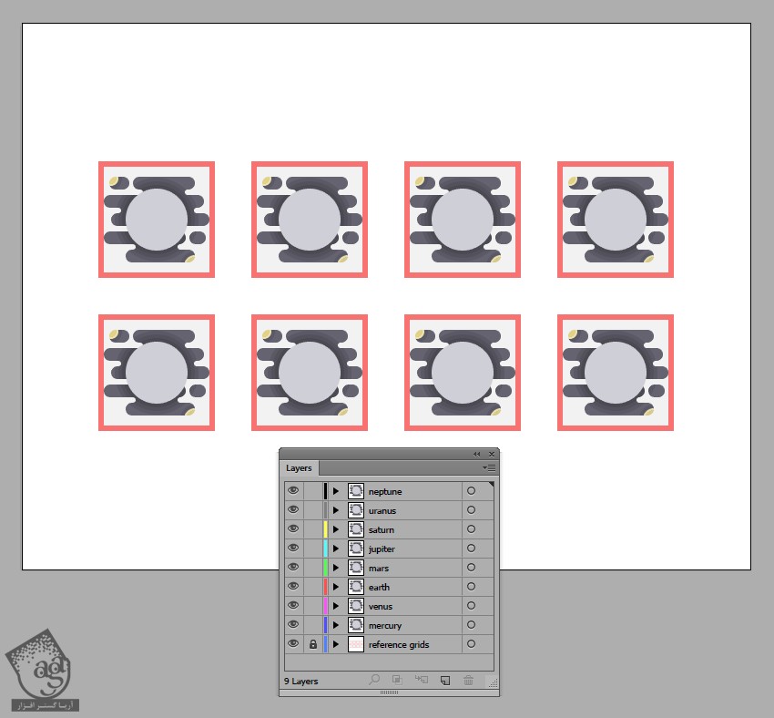Click the mars layer green color bar
This screenshot has width=774, height=718.
(x=325, y=568)
